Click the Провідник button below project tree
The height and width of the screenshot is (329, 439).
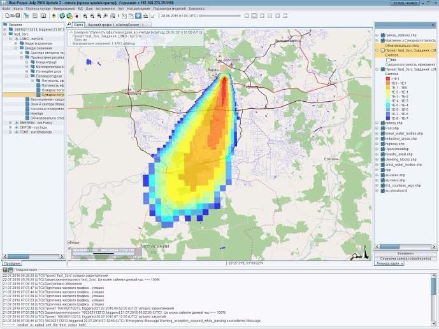pos(13,262)
